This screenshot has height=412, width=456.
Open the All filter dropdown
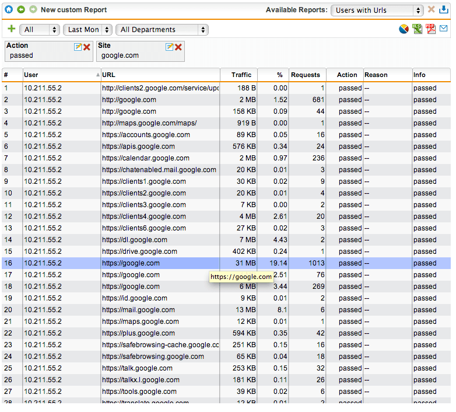(x=40, y=30)
